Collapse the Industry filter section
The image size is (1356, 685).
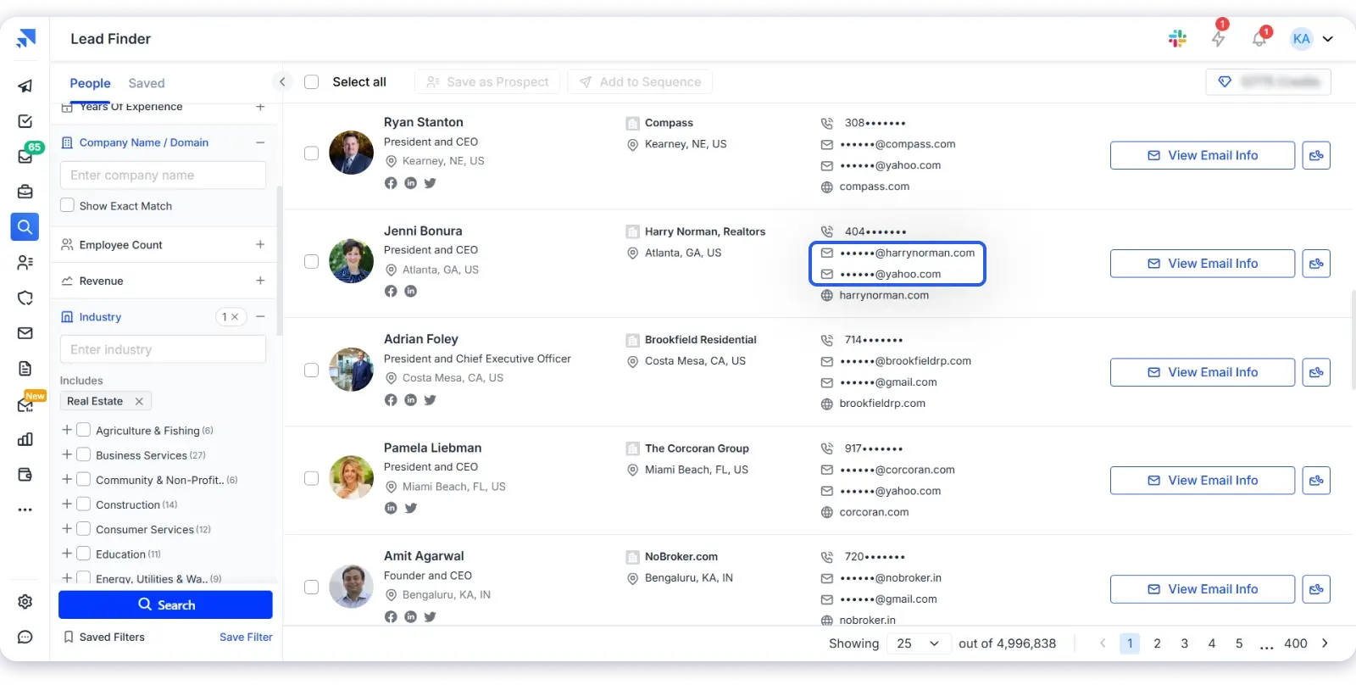(260, 316)
